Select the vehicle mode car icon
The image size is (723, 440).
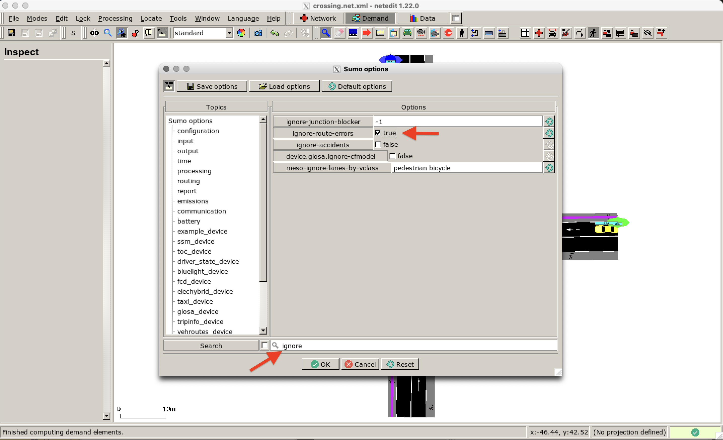click(x=407, y=33)
